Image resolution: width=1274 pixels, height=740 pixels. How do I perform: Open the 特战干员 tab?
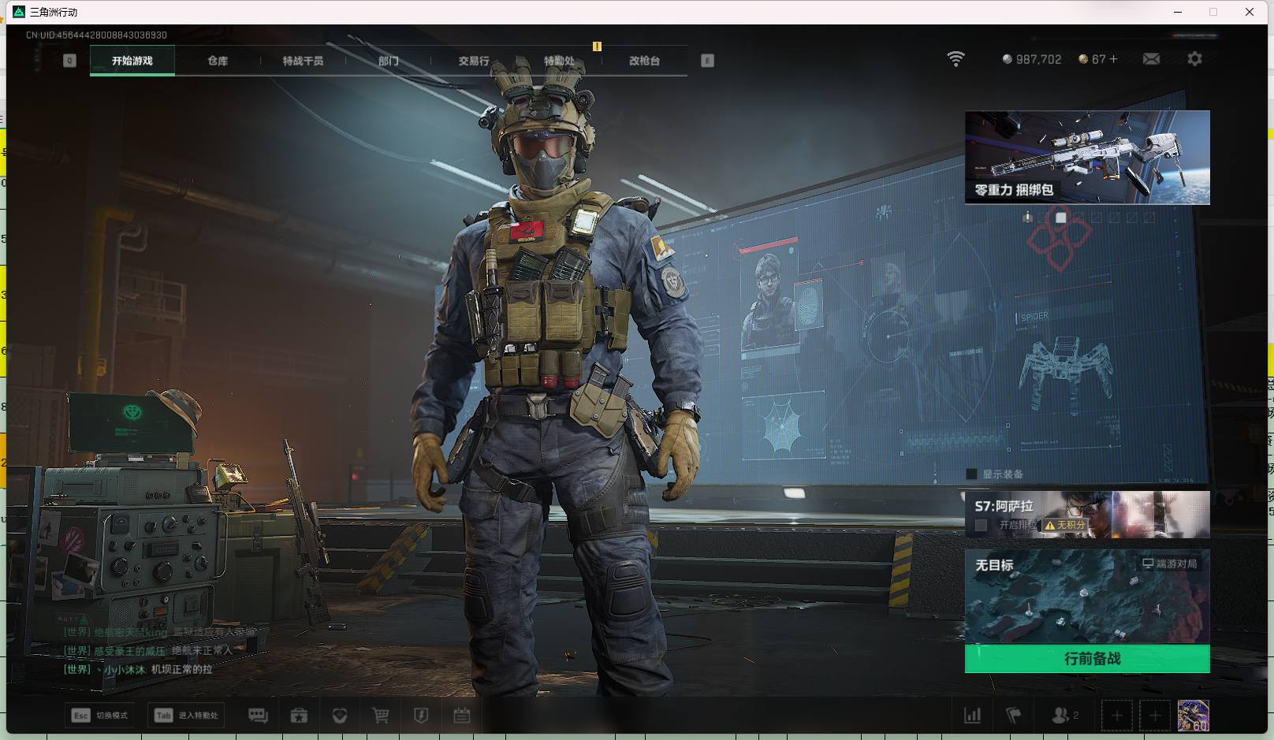303,61
